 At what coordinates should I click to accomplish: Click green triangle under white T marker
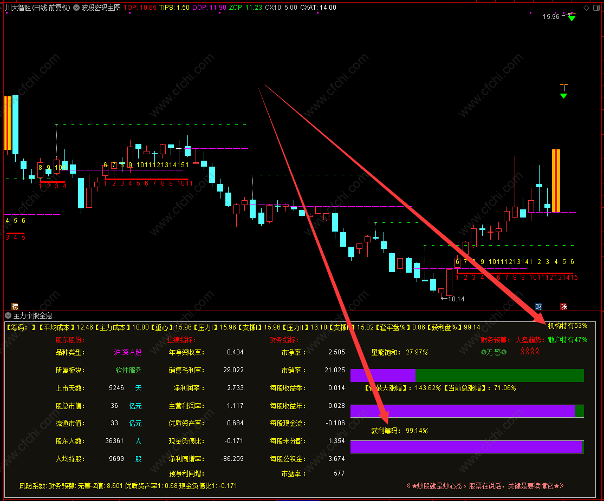pyautogui.click(x=563, y=96)
